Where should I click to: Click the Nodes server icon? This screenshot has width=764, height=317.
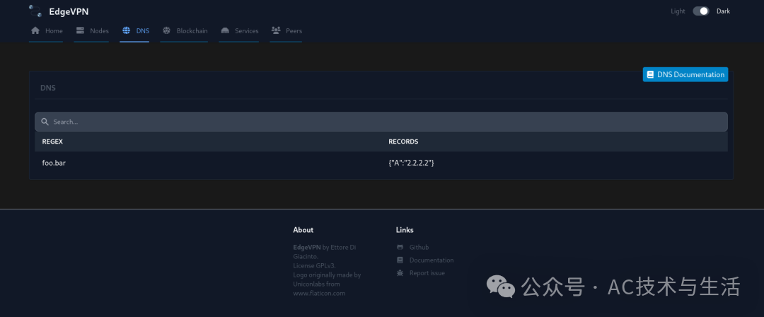80,31
